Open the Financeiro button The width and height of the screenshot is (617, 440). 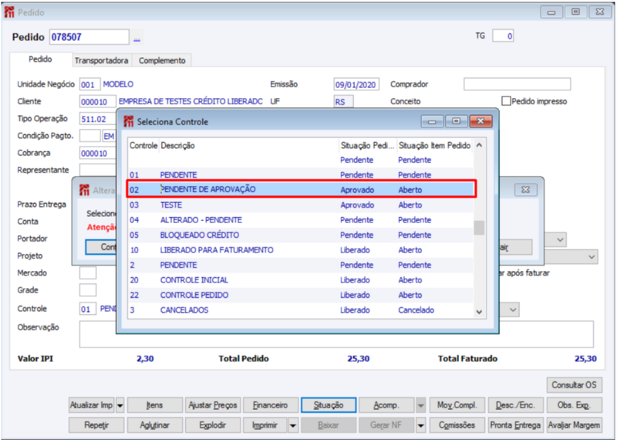point(271,405)
